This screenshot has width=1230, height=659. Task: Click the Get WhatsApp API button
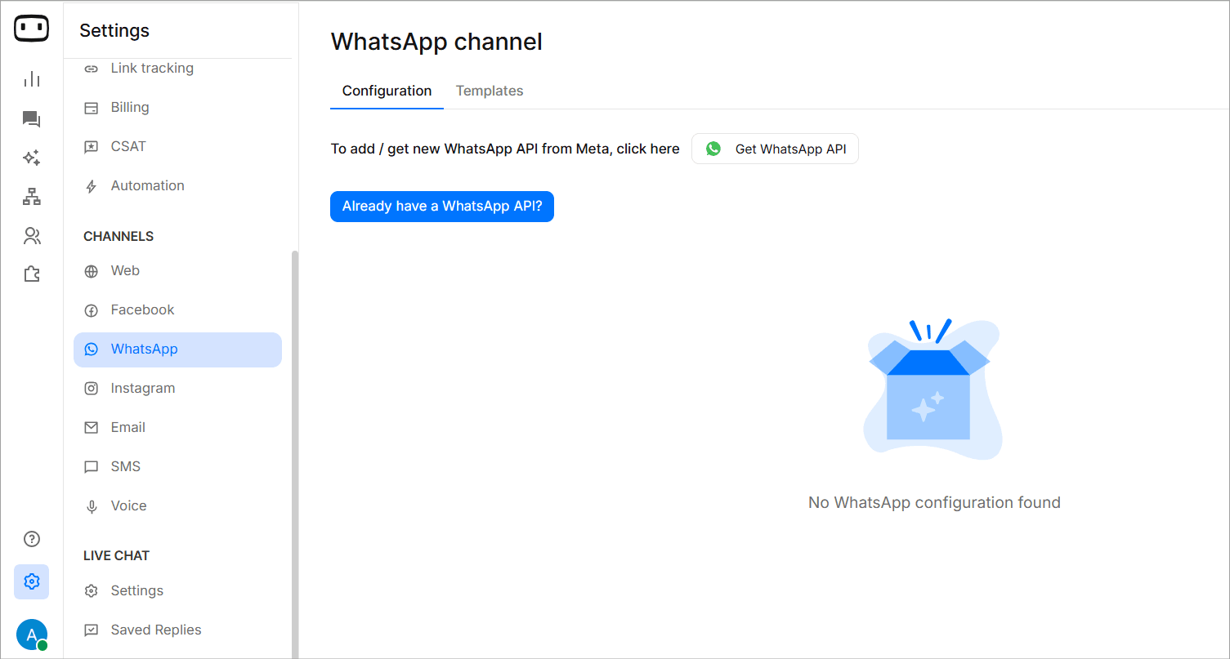click(775, 149)
